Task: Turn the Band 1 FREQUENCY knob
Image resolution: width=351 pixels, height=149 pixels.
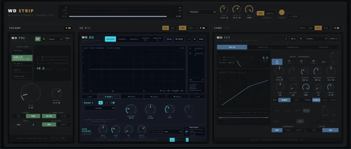Action: point(131,109)
